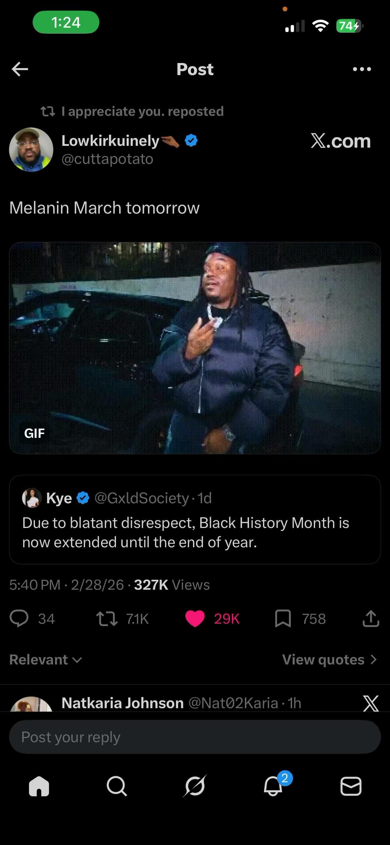Image resolution: width=390 pixels, height=845 pixels.
Task: Tap the @cuttapotato handle
Action: (107, 159)
